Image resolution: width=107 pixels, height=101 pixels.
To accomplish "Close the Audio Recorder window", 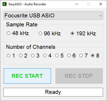I will 101,4.
